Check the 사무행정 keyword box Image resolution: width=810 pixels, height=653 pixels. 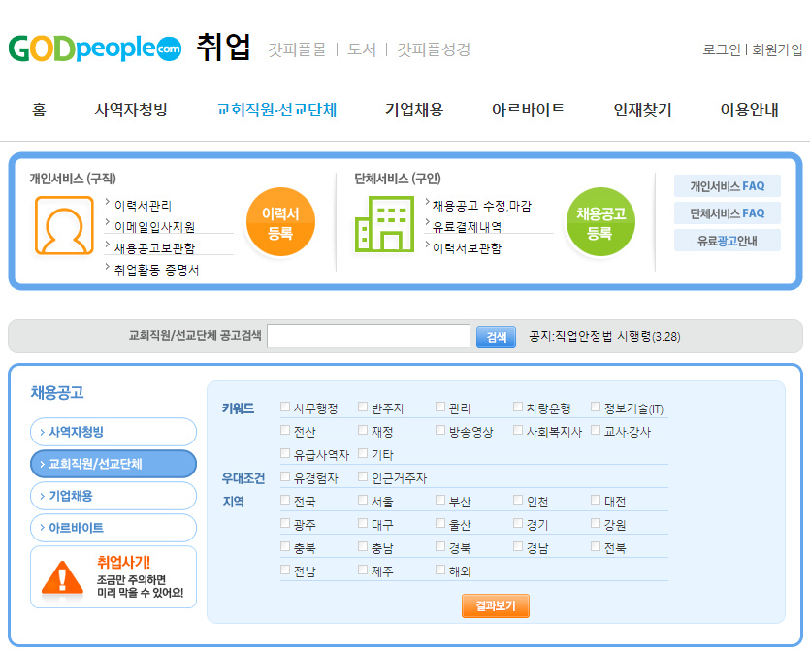click(285, 407)
